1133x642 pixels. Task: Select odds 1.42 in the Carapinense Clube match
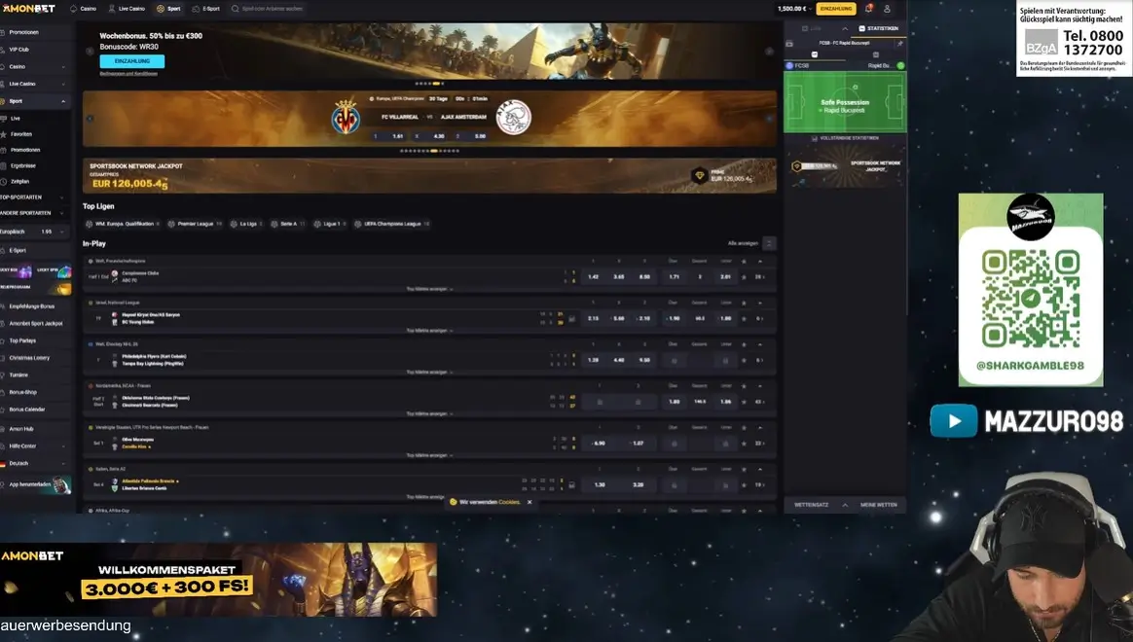coord(593,276)
